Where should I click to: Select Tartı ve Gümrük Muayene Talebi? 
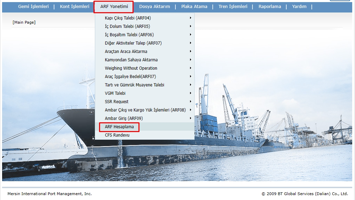pos(134,85)
